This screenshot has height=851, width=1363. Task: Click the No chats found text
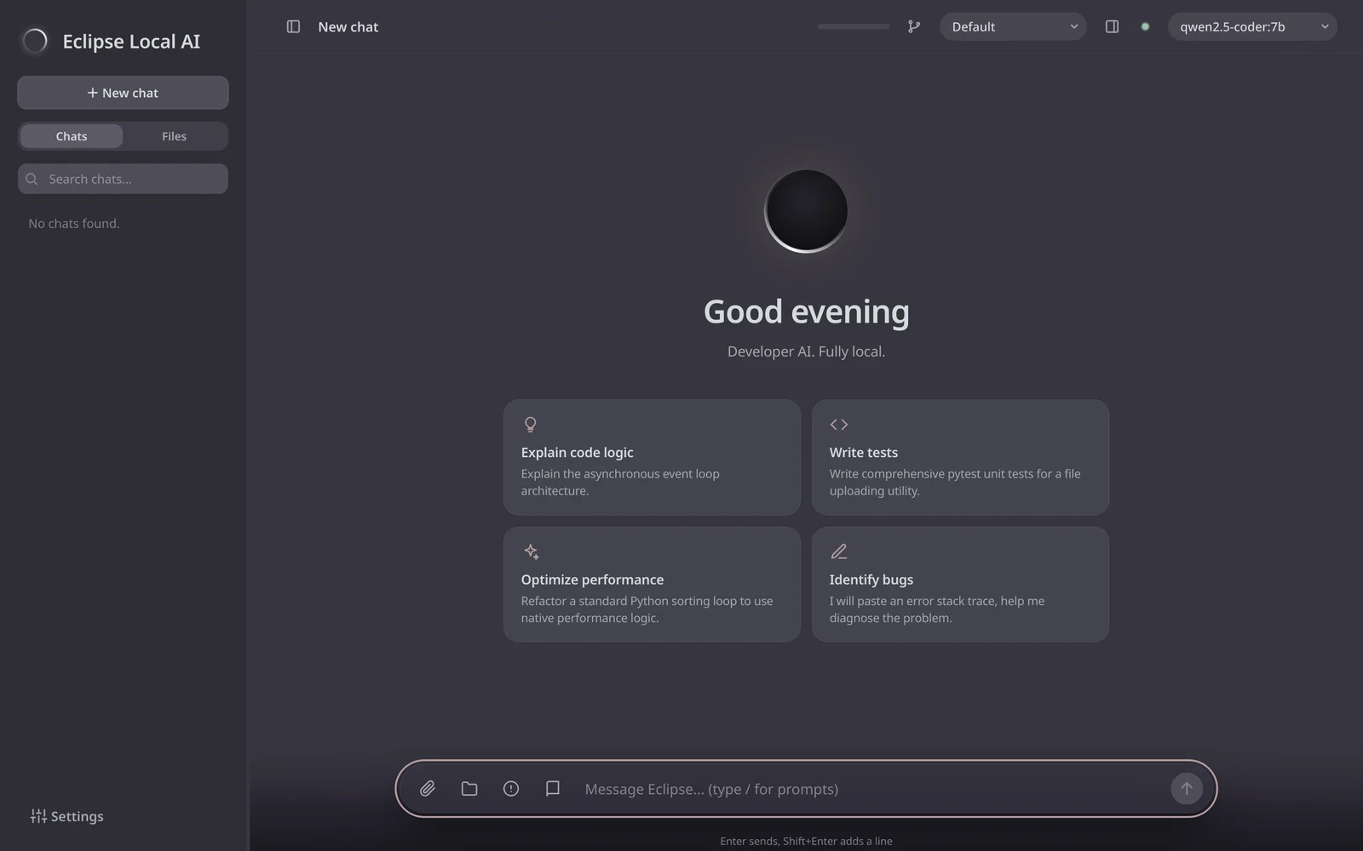(74, 224)
